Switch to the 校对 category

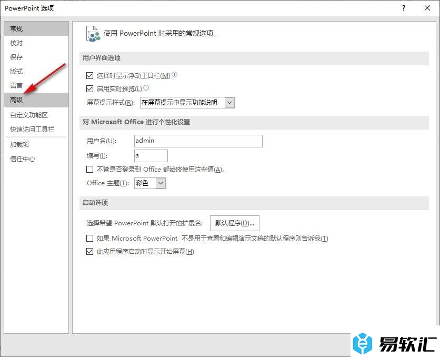point(36,43)
